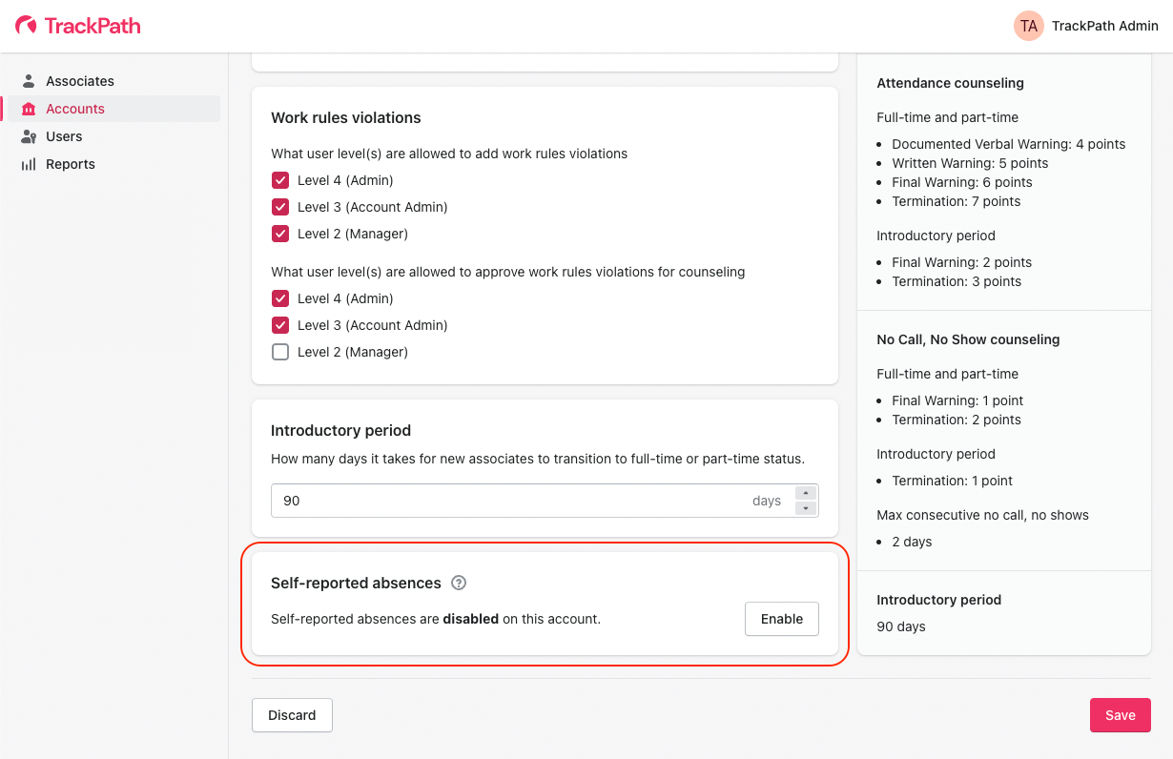Image resolution: width=1173 pixels, height=759 pixels.
Task: Save the account settings
Action: 1120,715
